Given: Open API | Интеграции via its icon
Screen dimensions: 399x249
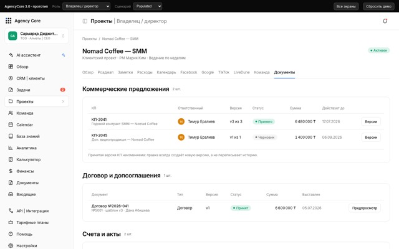Looking at the screenshot, I should coord(11,210).
